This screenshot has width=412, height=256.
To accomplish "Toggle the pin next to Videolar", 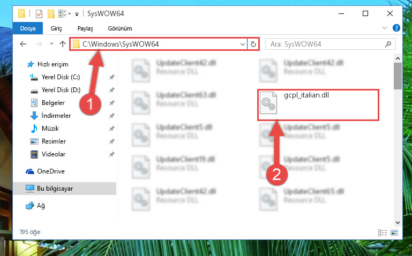I will [112, 154].
